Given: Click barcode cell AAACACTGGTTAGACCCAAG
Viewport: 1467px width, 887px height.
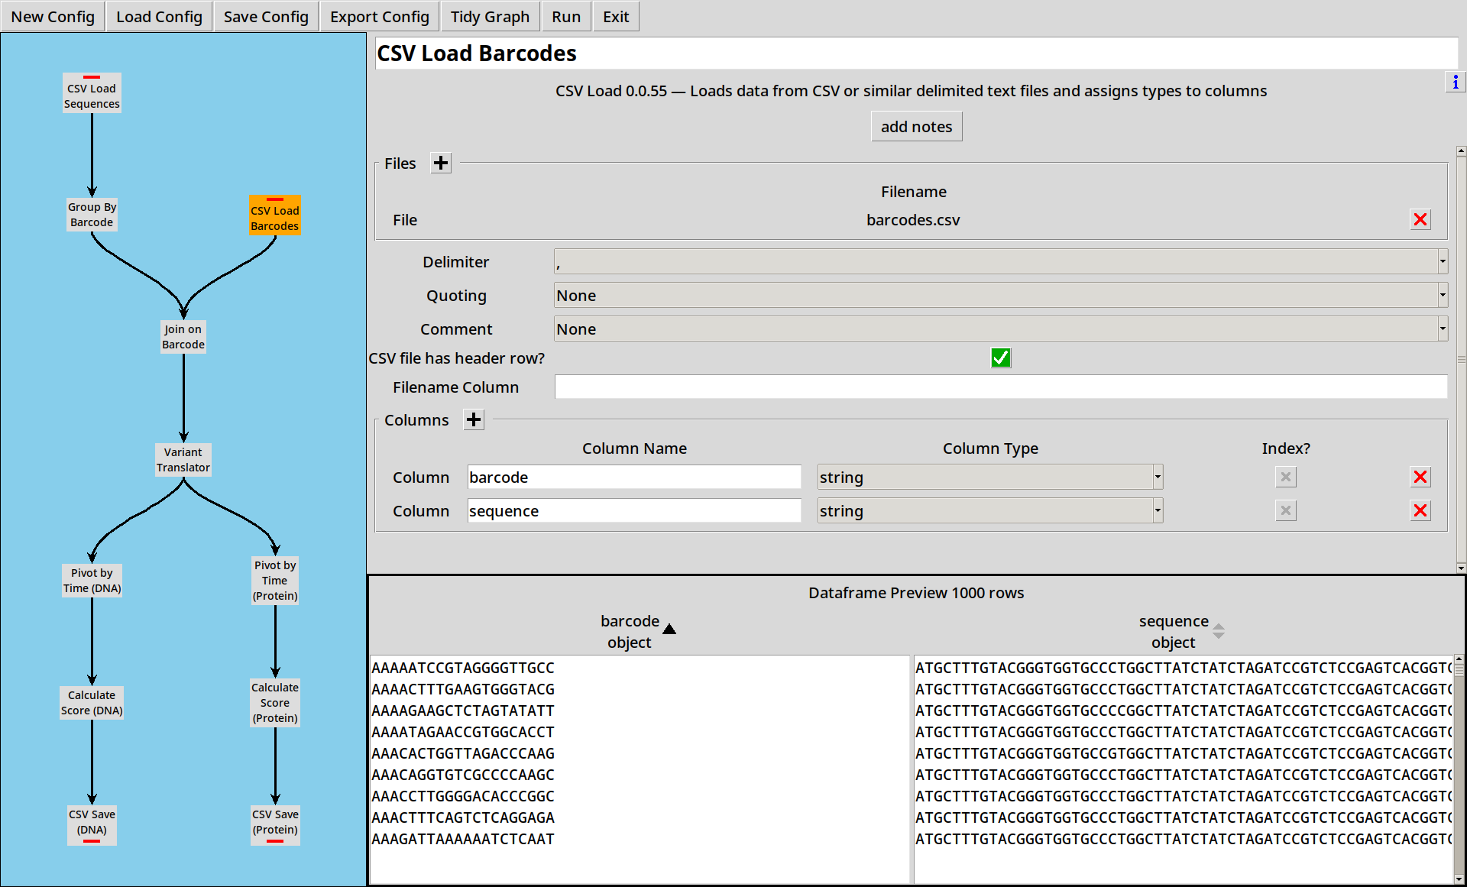Looking at the screenshot, I should pos(463,753).
